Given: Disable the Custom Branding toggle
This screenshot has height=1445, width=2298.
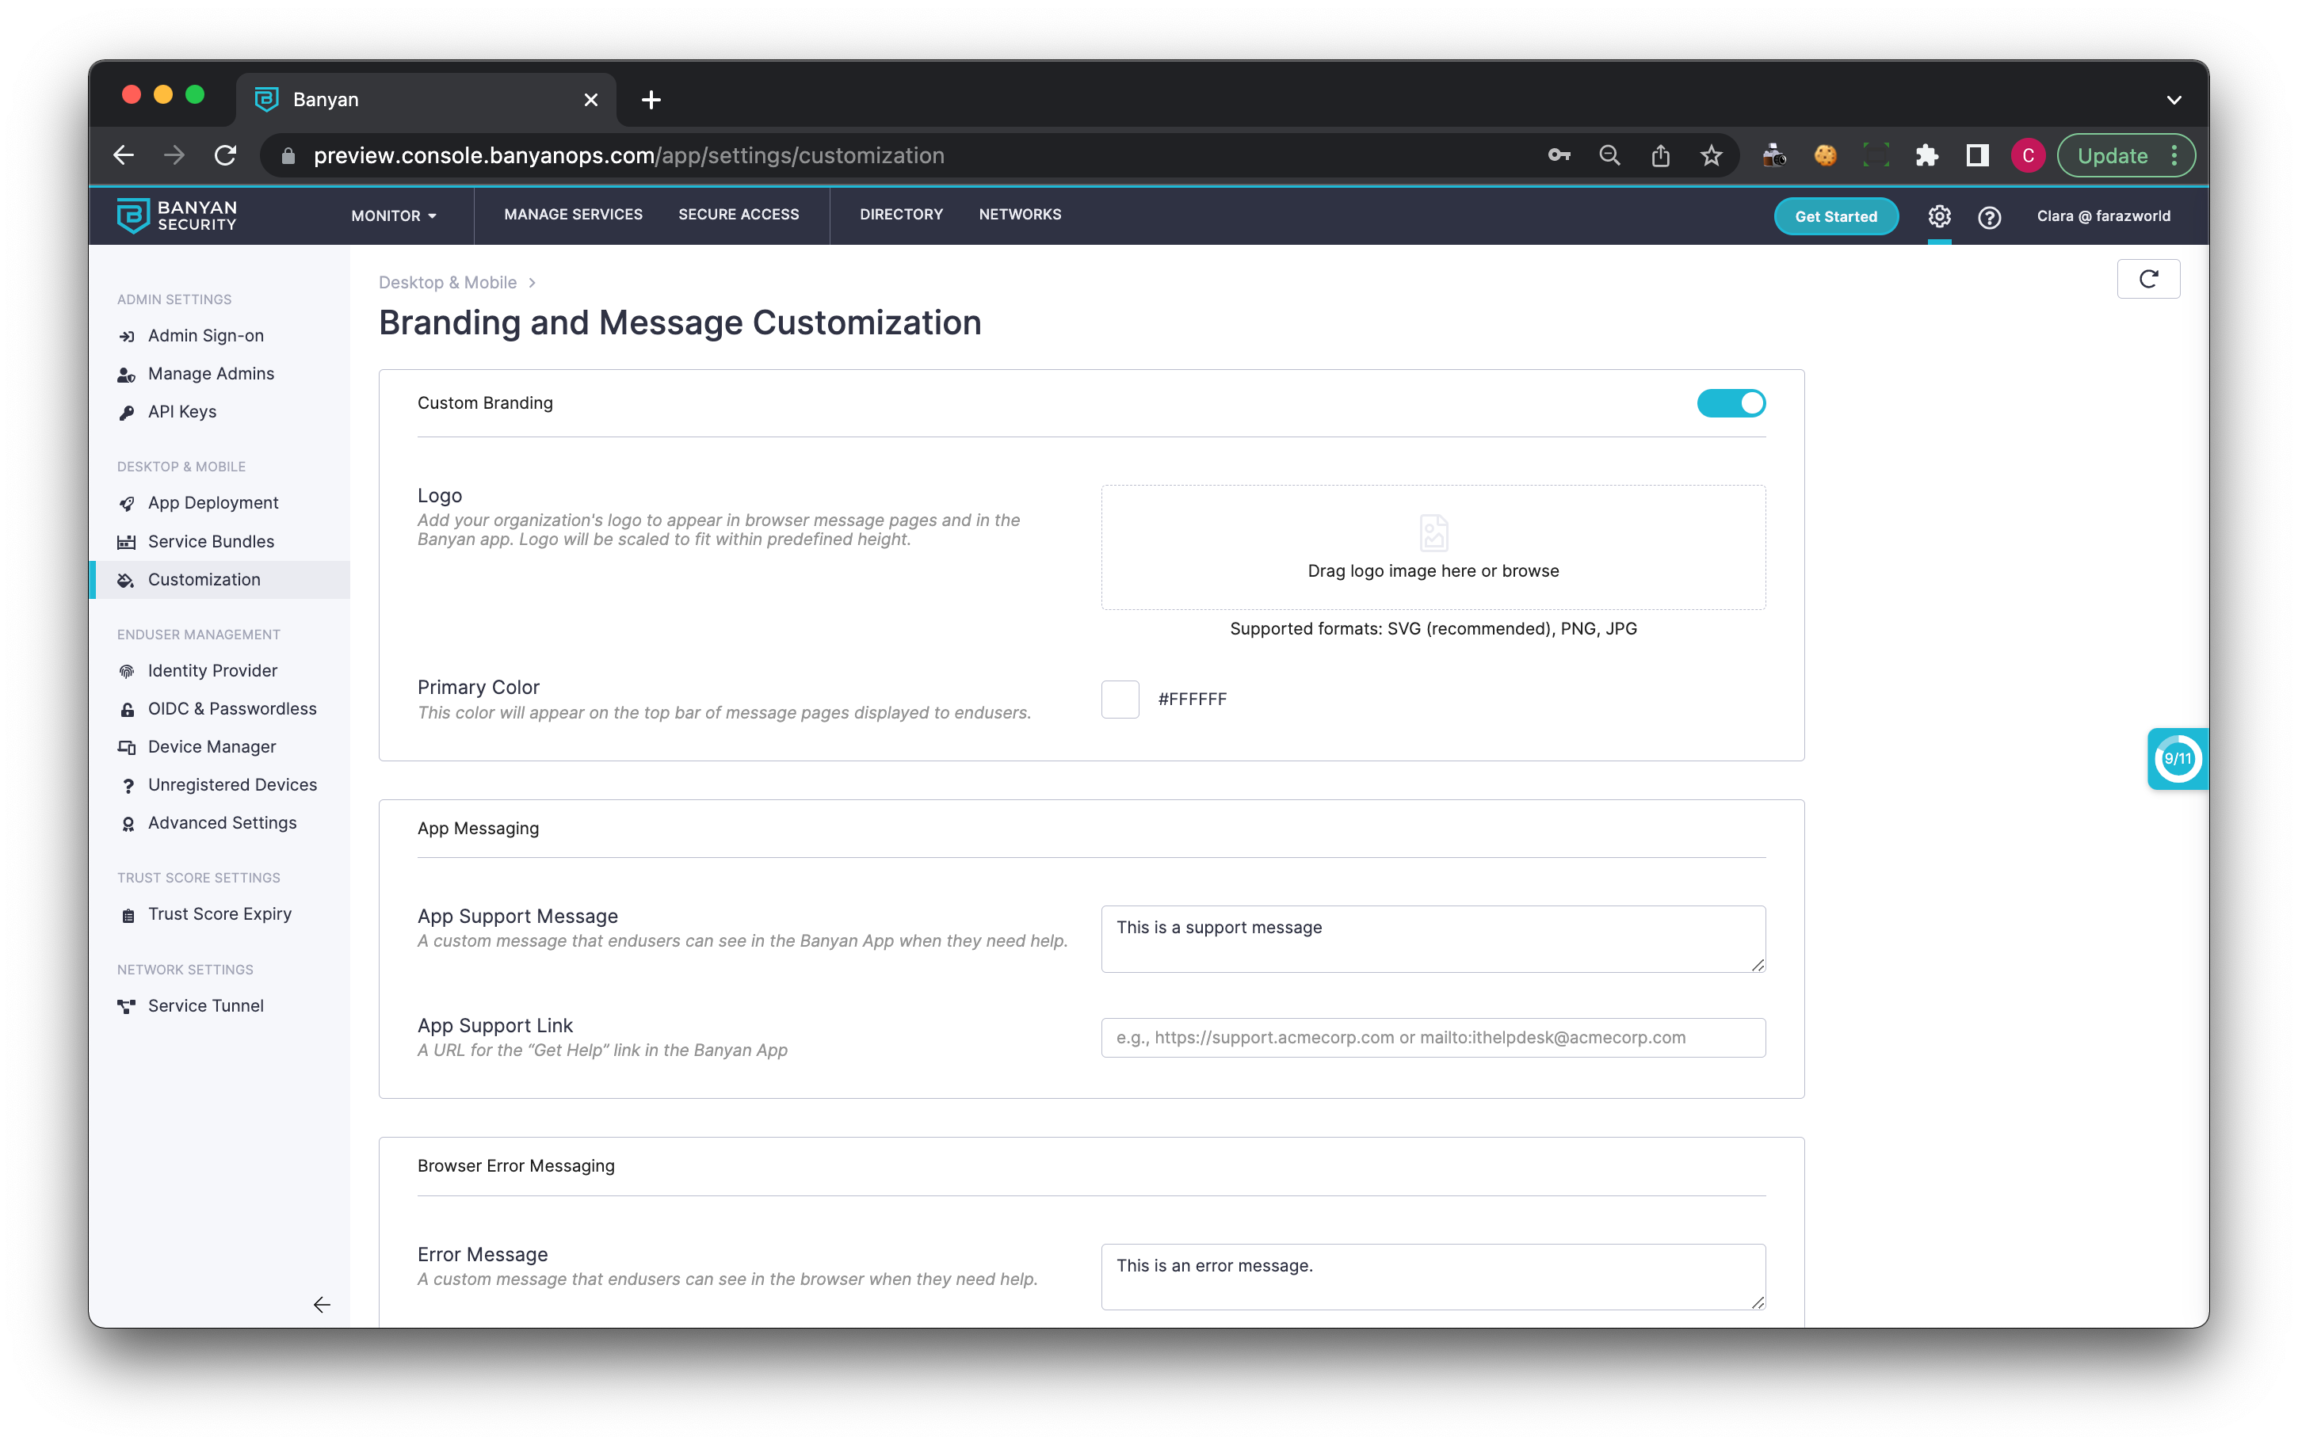Looking at the screenshot, I should [1730, 402].
